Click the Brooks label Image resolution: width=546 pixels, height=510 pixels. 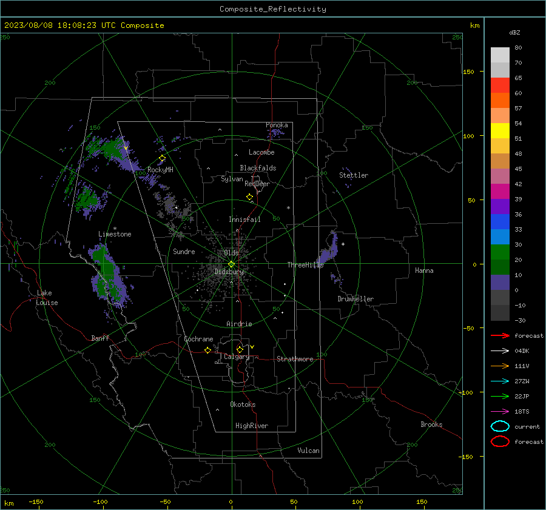431,424
